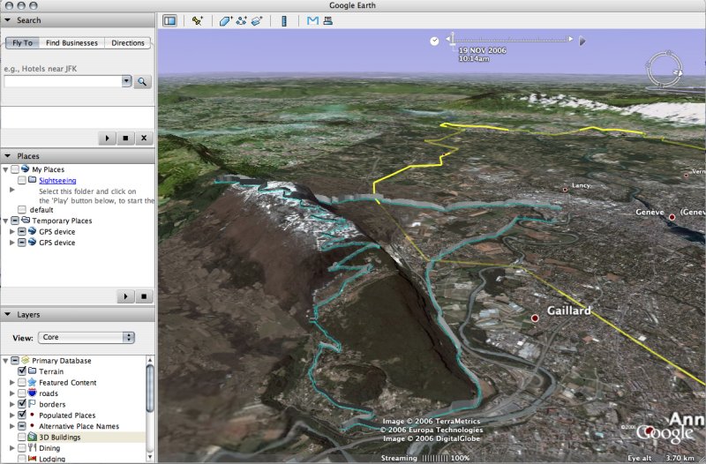706x464 pixels.
Task: Play the Places tour button
Action: click(x=125, y=296)
